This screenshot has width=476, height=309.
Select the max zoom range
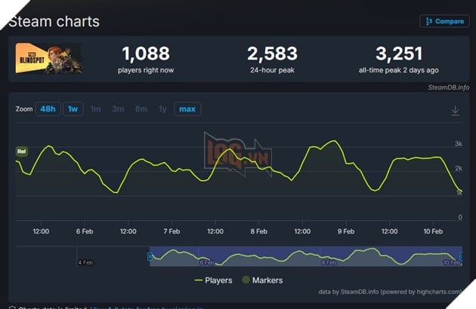(x=187, y=109)
